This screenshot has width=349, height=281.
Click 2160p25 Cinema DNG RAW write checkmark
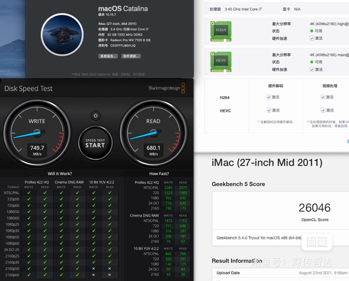[61, 256]
